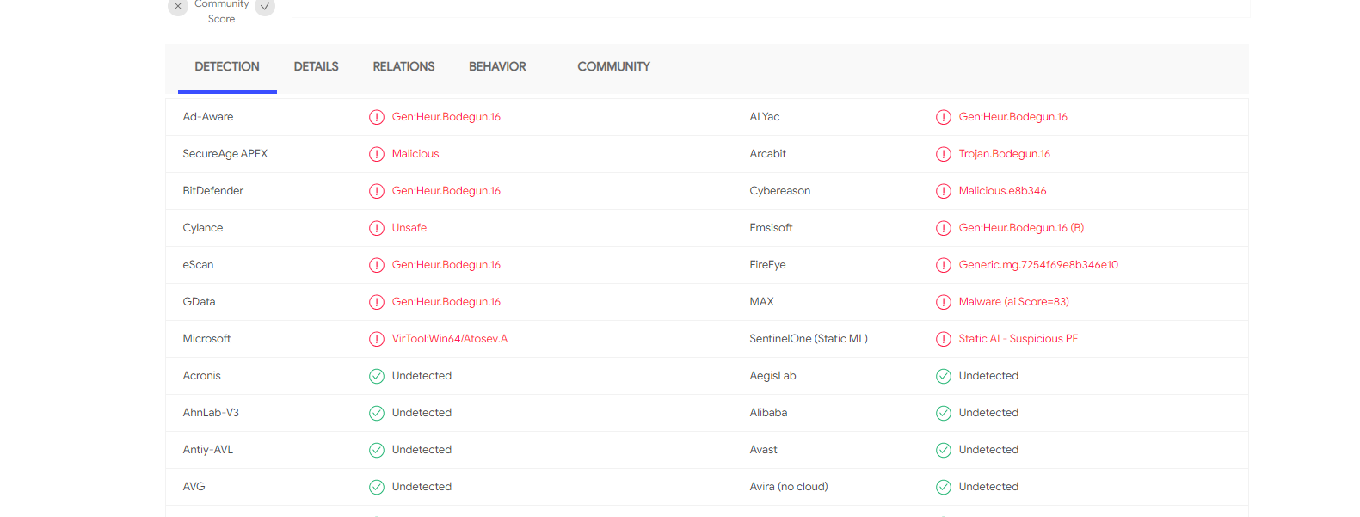
Task: Open the DETECTION tab
Action: [227, 66]
